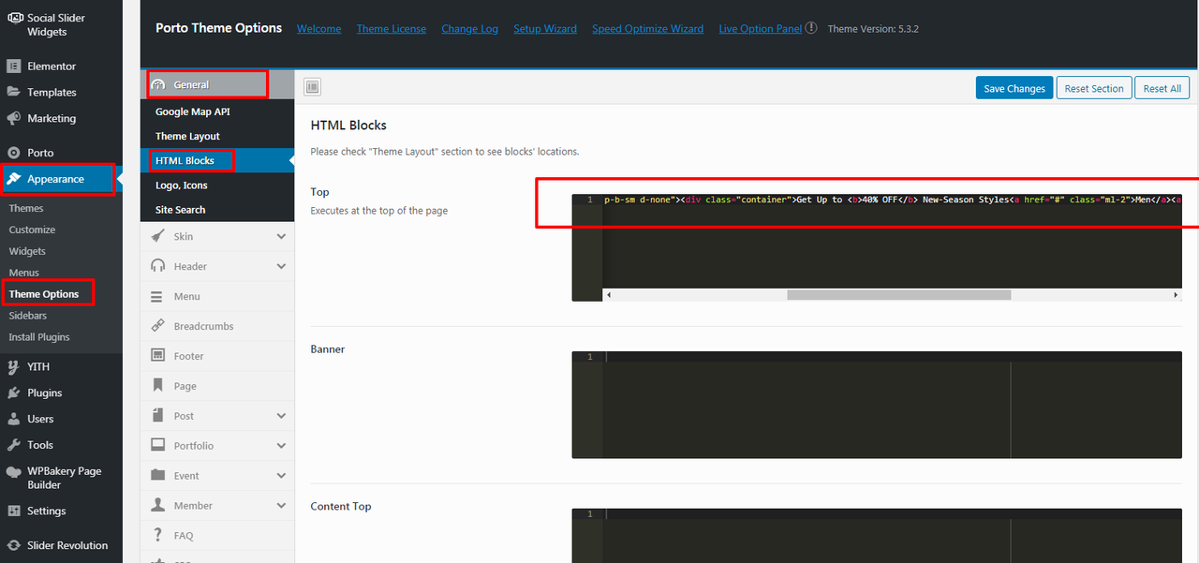Screen dimensions: 1199x563
Task: Click the Top code editor horizontal scrollbar
Action: [897, 295]
